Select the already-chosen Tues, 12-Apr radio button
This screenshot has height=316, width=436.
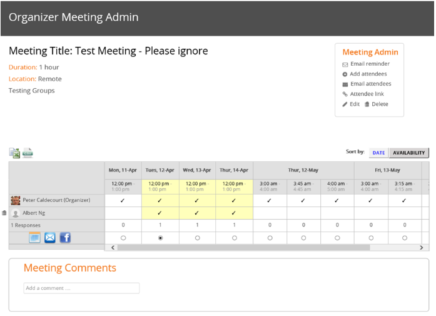click(x=160, y=238)
